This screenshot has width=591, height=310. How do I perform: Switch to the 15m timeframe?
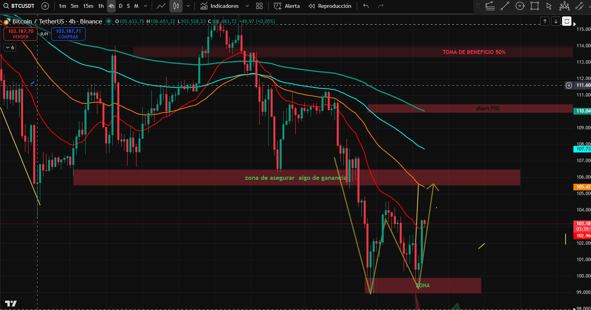[x=88, y=6]
